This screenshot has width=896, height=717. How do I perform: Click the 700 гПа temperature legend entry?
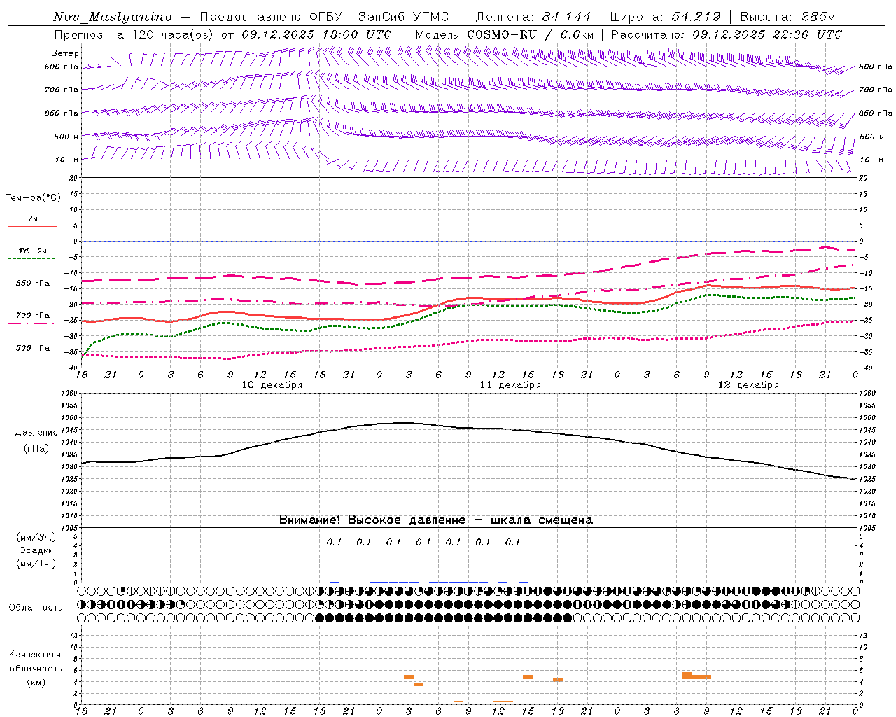[x=33, y=315]
